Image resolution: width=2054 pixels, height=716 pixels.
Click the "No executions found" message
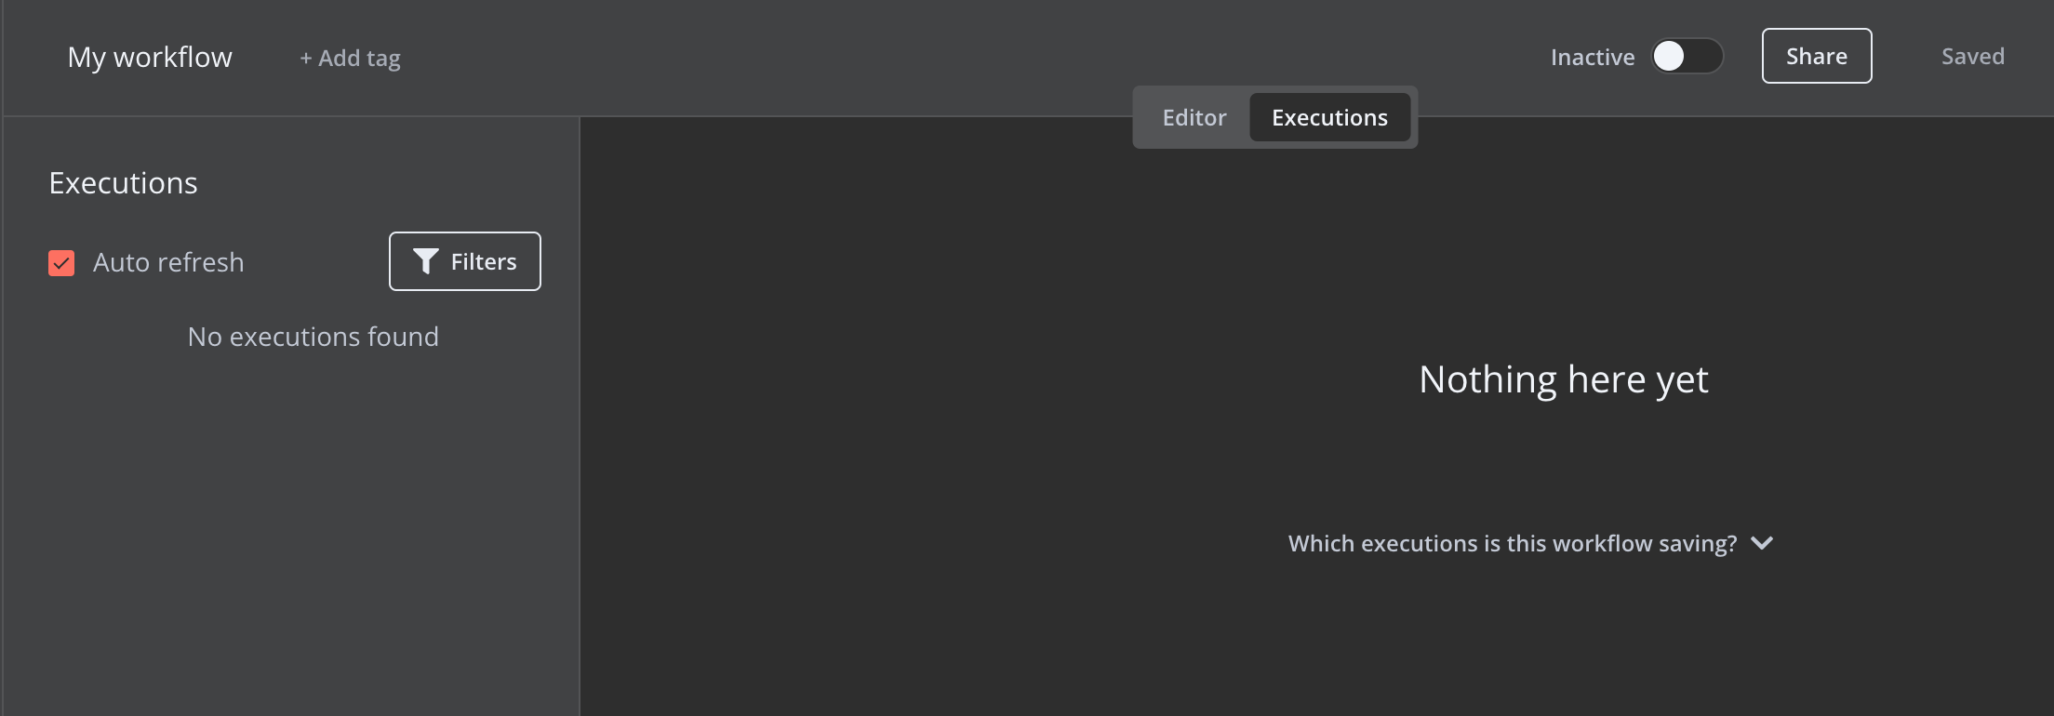pyautogui.click(x=313, y=337)
